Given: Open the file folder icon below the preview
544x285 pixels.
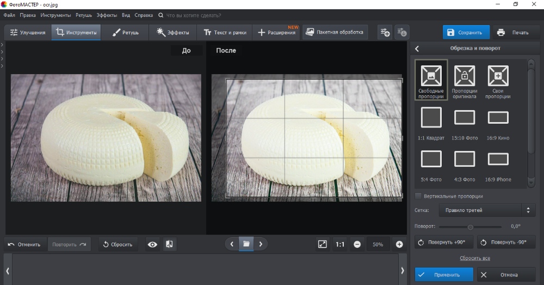Looking at the screenshot, I should point(246,244).
